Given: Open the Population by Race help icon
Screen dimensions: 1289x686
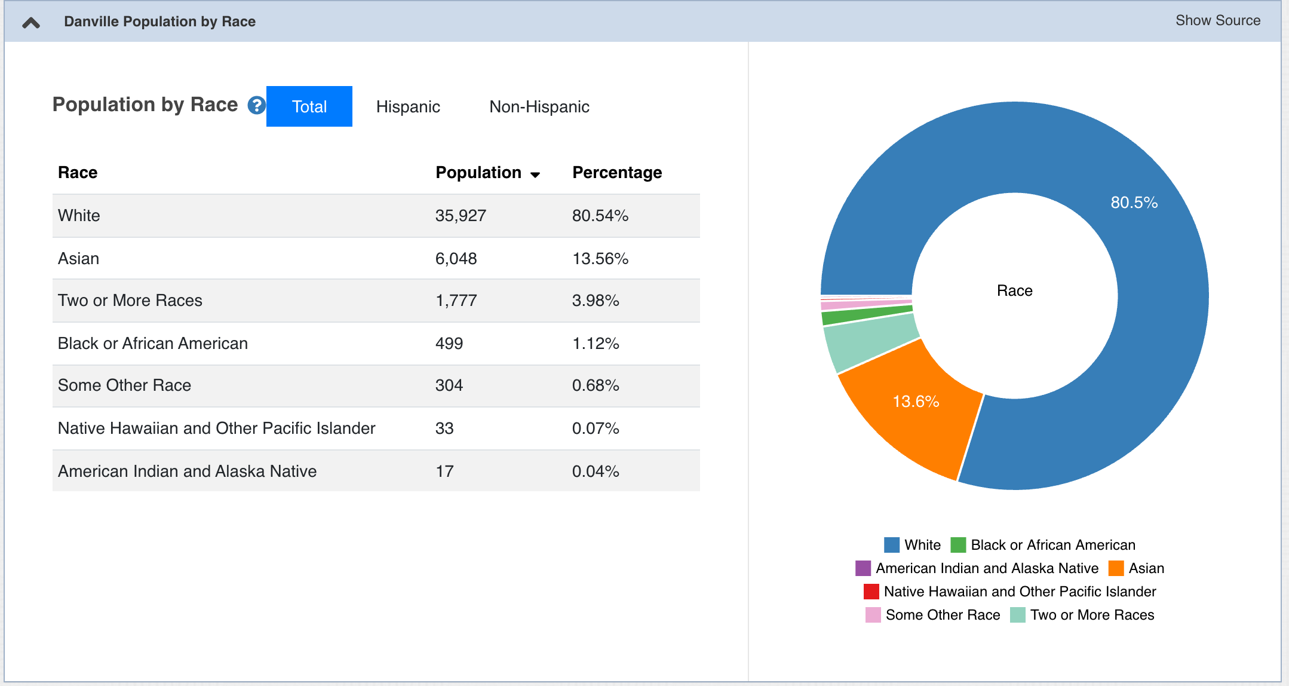Looking at the screenshot, I should pyautogui.click(x=257, y=105).
